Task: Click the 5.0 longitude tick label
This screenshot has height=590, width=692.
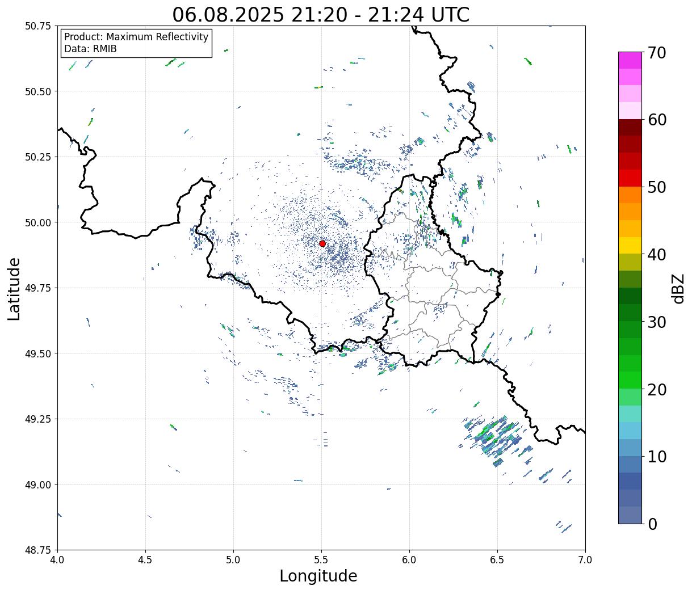Action: tap(233, 560)
